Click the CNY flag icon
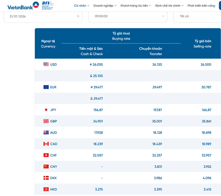This screenshot has width=221, height=196. click(46, 167)
